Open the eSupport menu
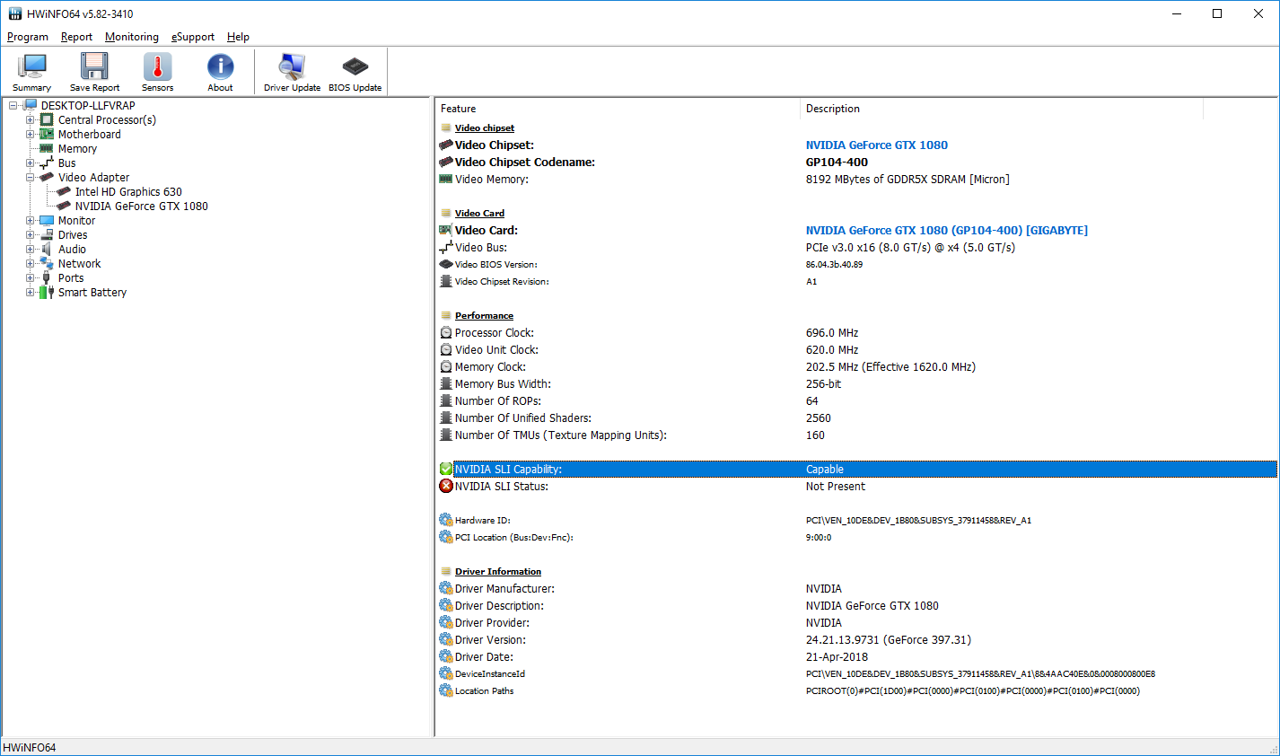Viewport: 1280px width, 756px height. click(193, 37)
